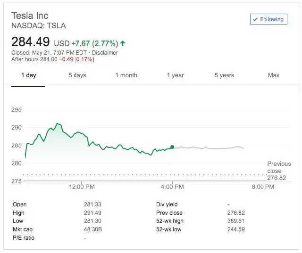Select the 1 day tab

[28, 75]
